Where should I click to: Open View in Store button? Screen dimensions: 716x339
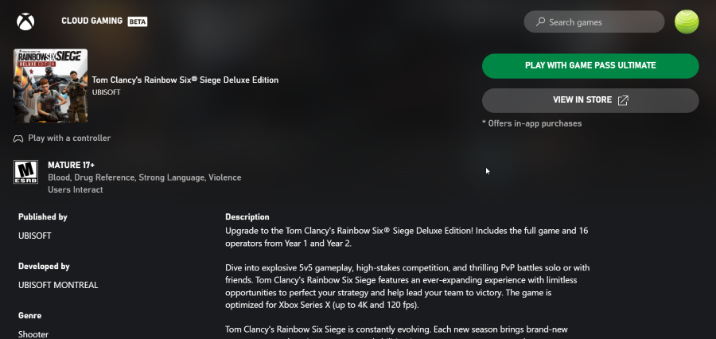(x=590, y=100)
